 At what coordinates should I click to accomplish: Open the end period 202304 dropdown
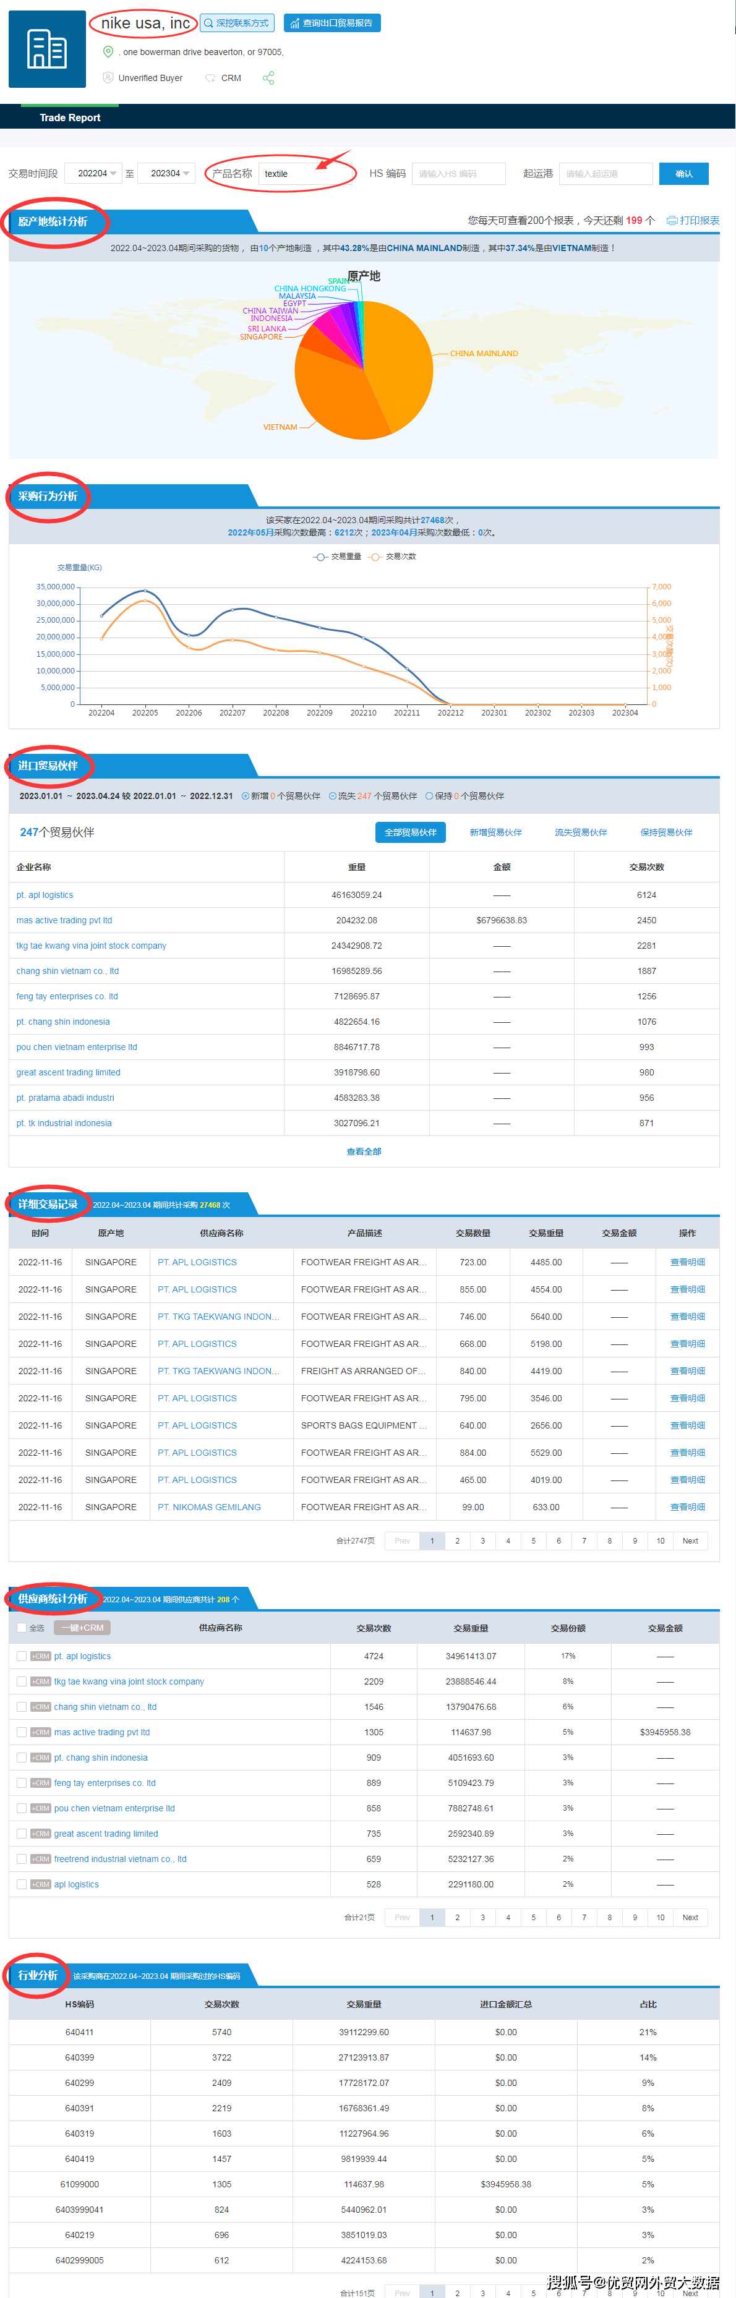(167, 173)
